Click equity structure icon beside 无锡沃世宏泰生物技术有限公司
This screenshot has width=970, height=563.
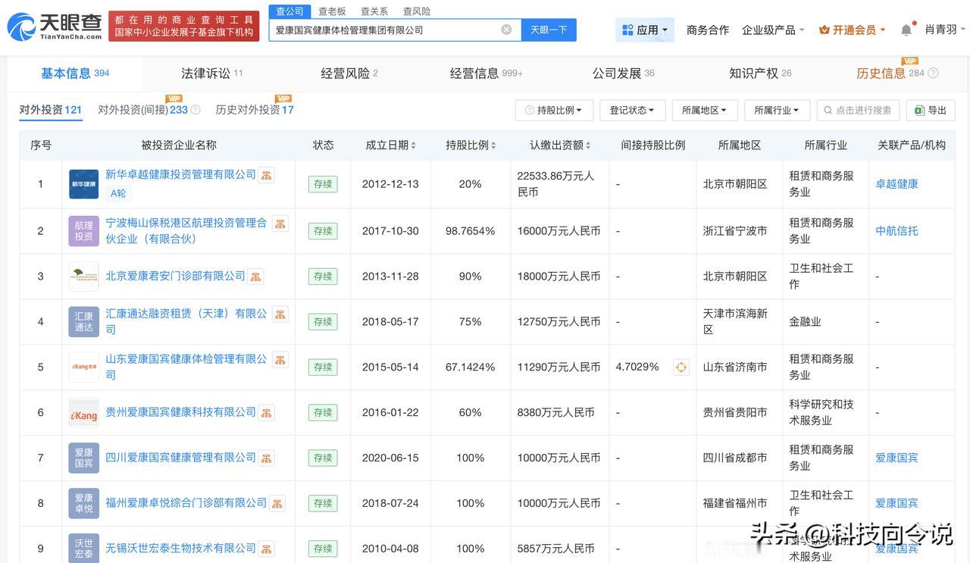(x=266, y=549)
